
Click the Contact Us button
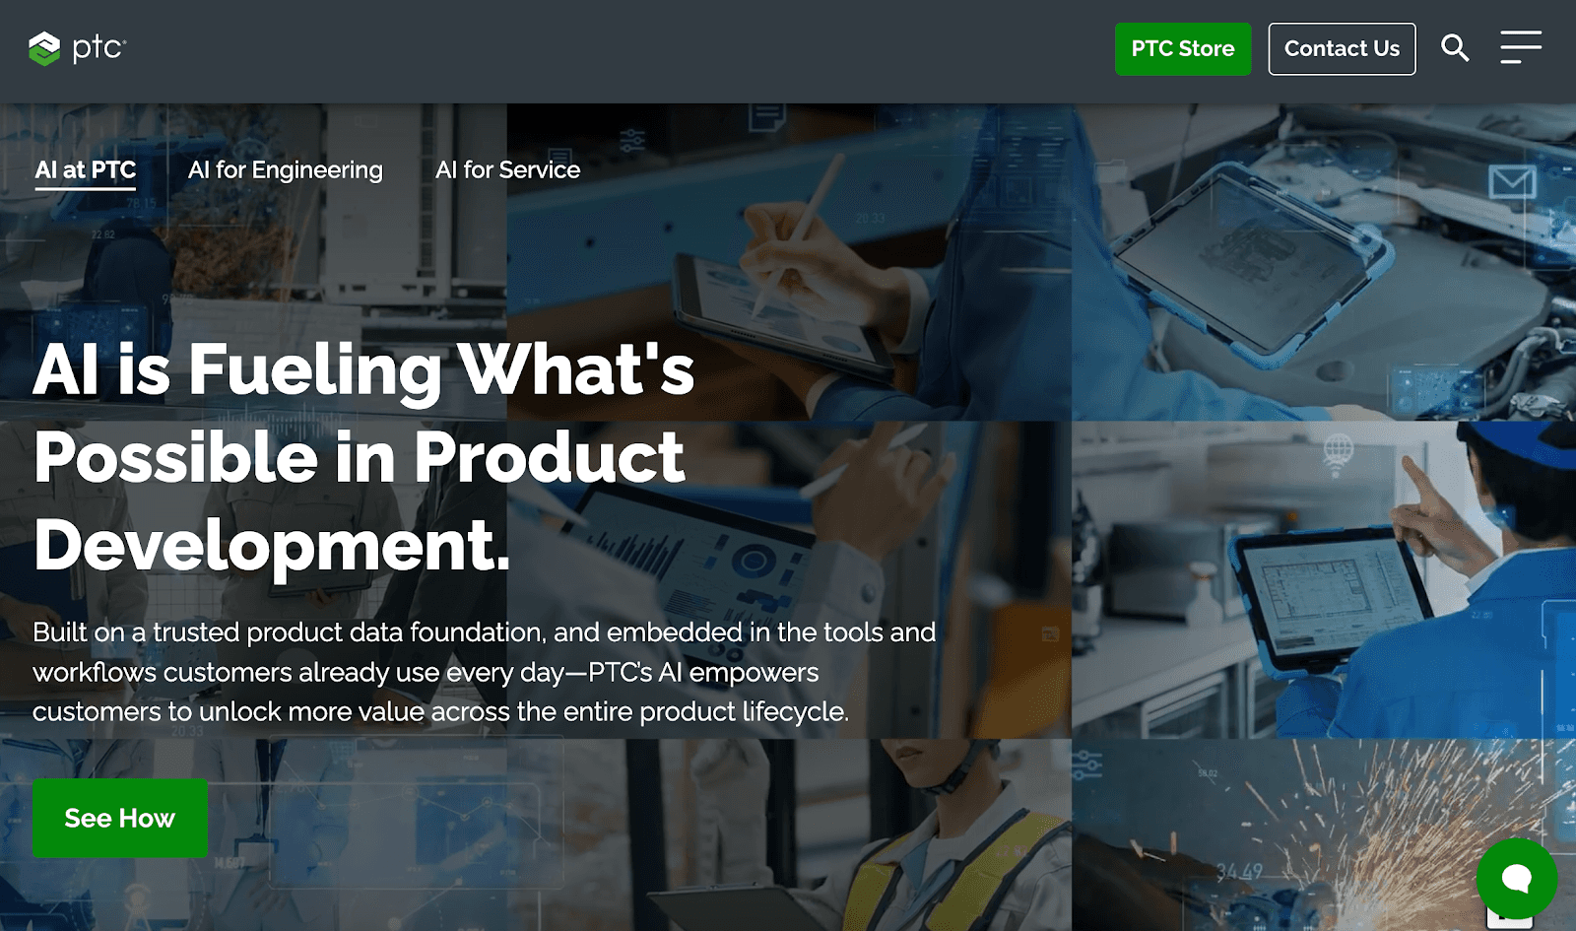(x=1342, y=49)
